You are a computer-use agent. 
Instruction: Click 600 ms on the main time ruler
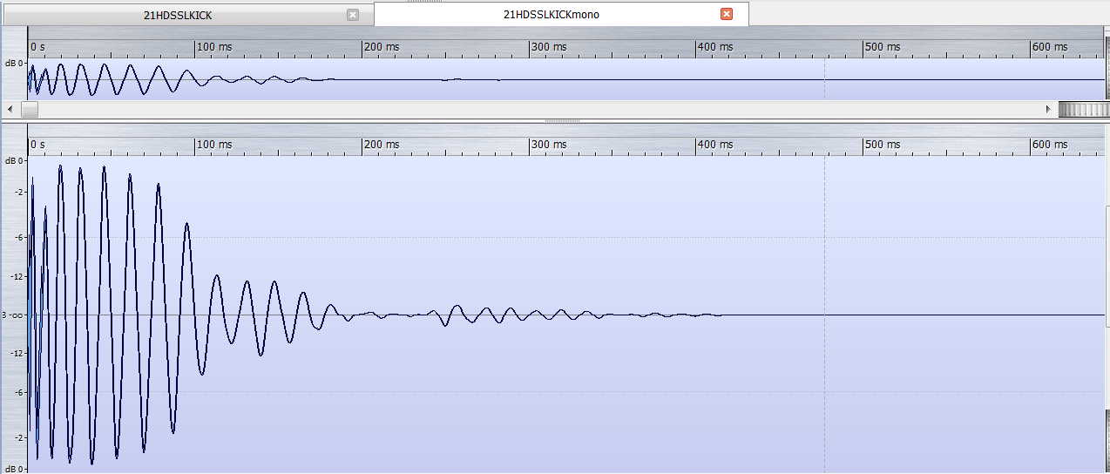pos(1049,145)
